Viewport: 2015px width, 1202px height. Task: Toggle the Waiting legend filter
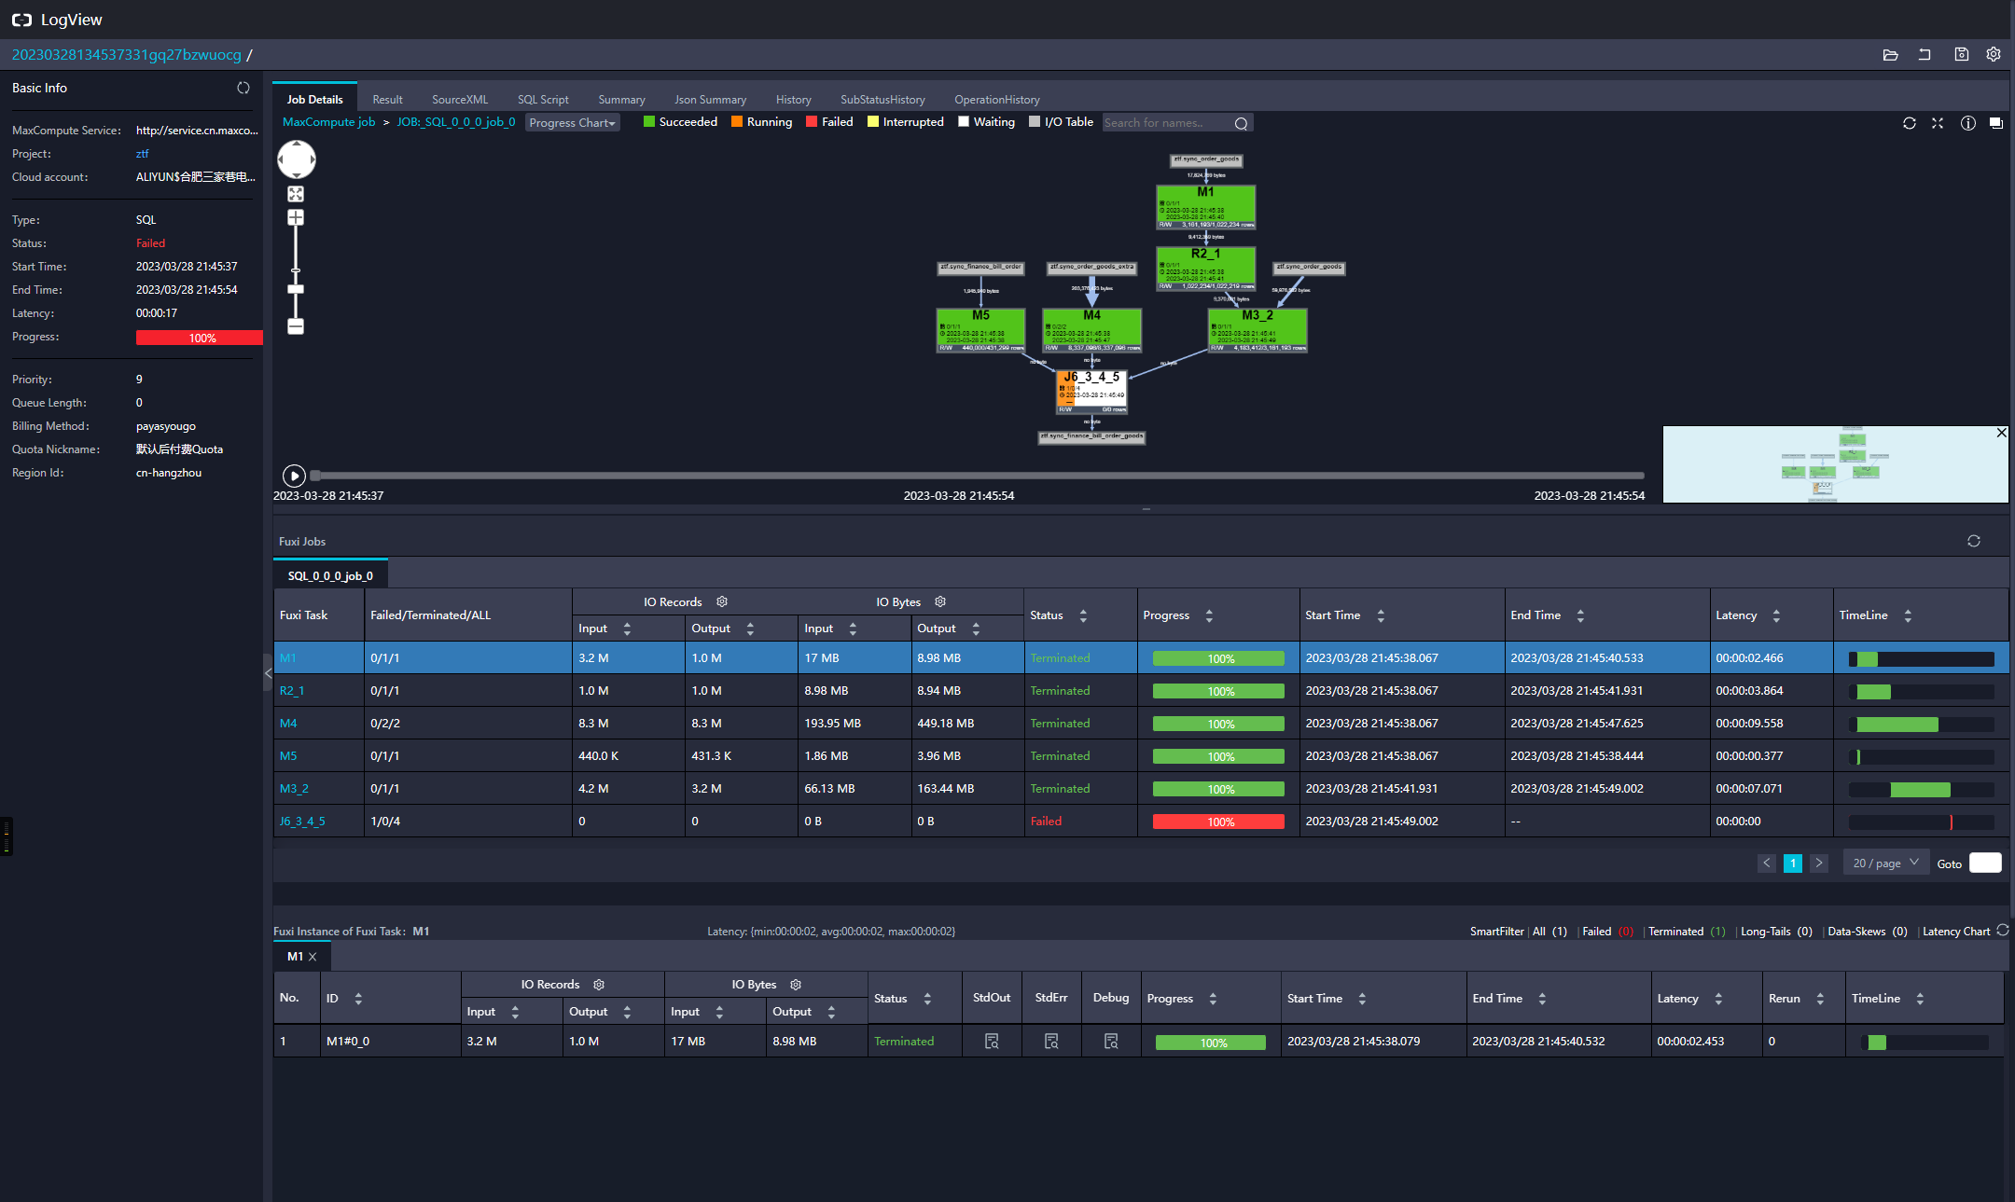coord(986,122)
